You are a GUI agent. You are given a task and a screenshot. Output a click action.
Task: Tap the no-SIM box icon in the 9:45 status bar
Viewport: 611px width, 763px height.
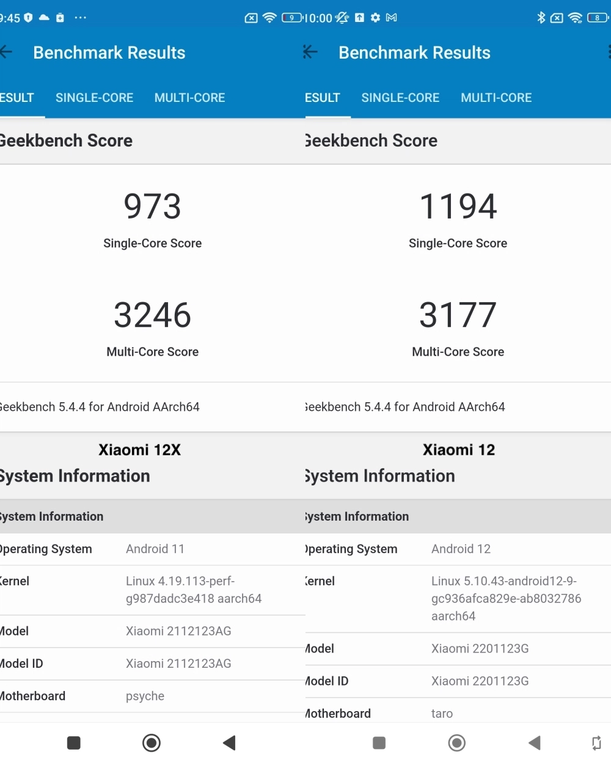(x=251, y=18)
